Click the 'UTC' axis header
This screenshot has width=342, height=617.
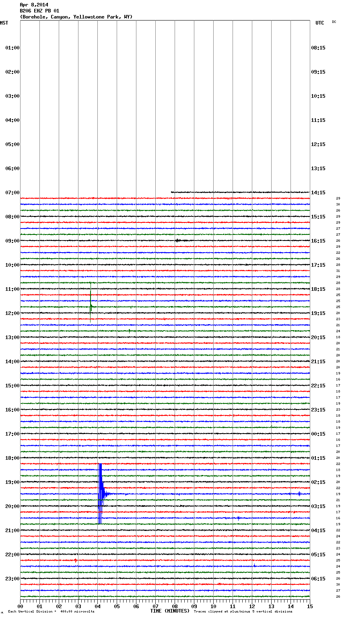tap(319, 23)
